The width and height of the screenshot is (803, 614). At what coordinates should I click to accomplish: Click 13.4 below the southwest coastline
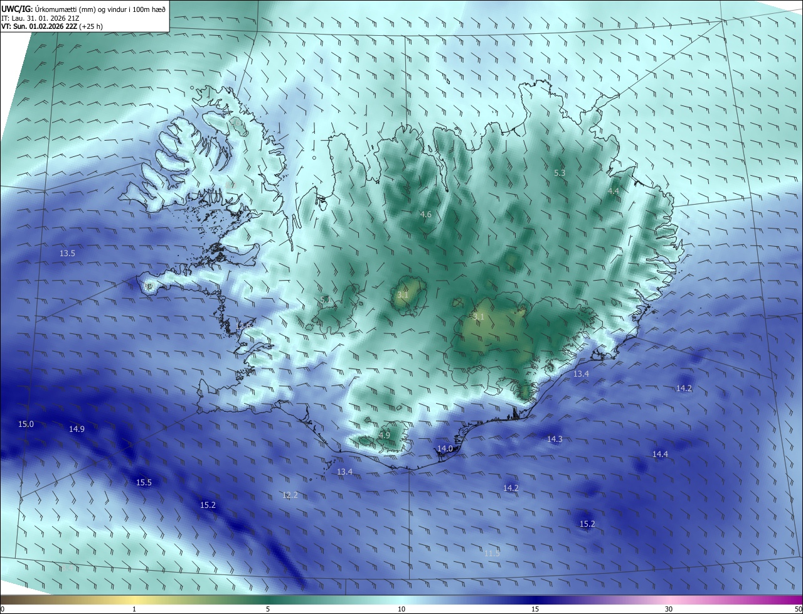344,471
